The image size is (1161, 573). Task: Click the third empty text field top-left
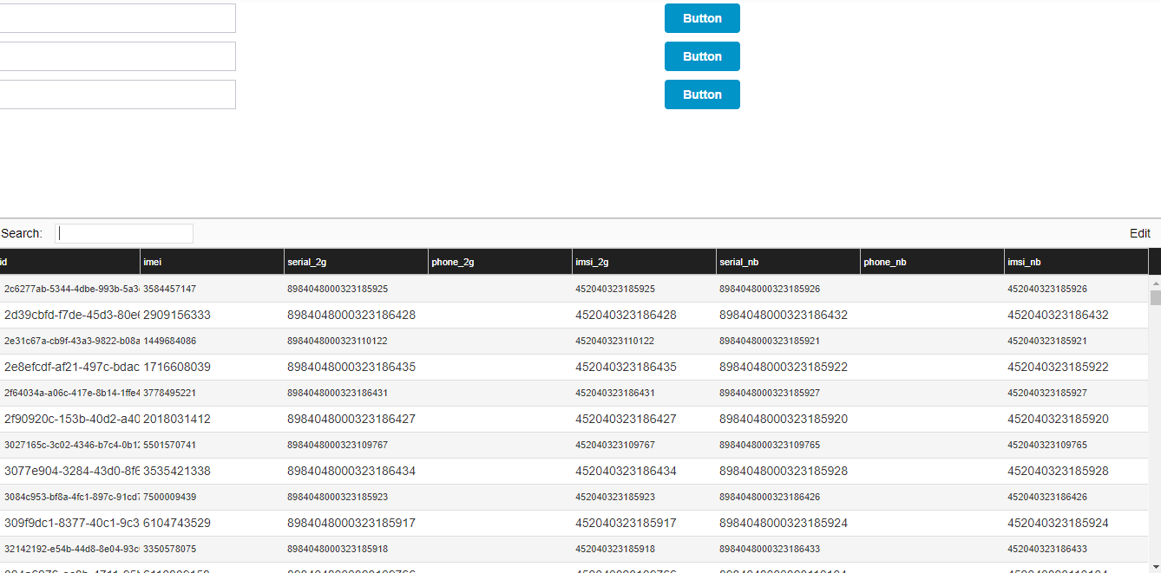pos(117,94)
